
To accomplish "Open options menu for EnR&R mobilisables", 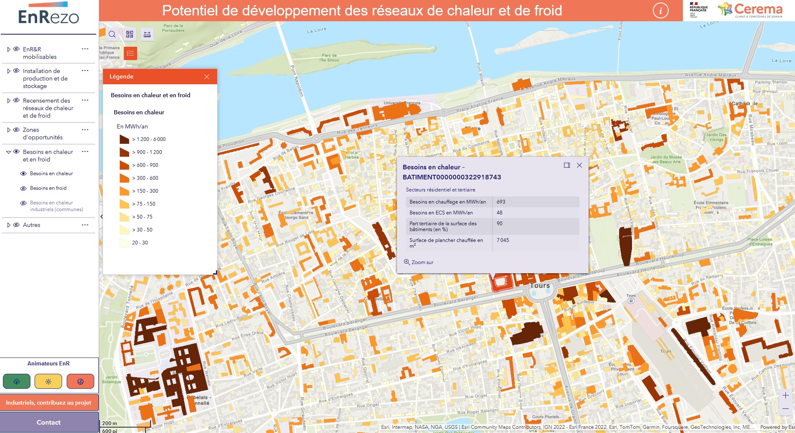I will tap(85, 49).
